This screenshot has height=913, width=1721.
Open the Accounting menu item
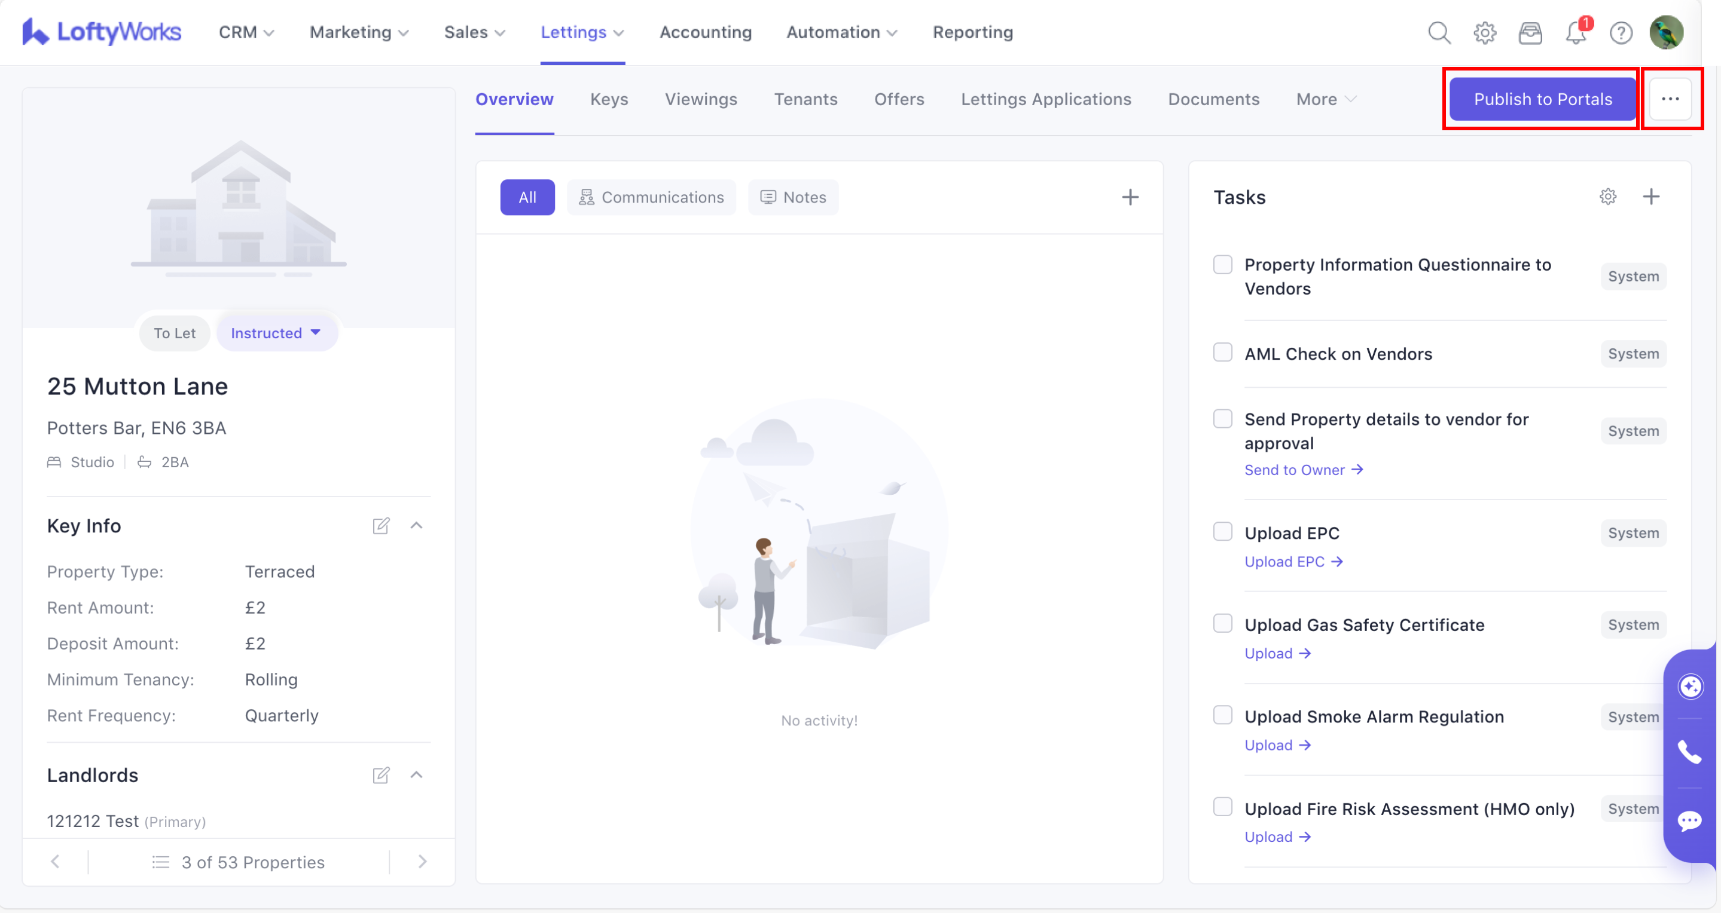pos(706,32)
